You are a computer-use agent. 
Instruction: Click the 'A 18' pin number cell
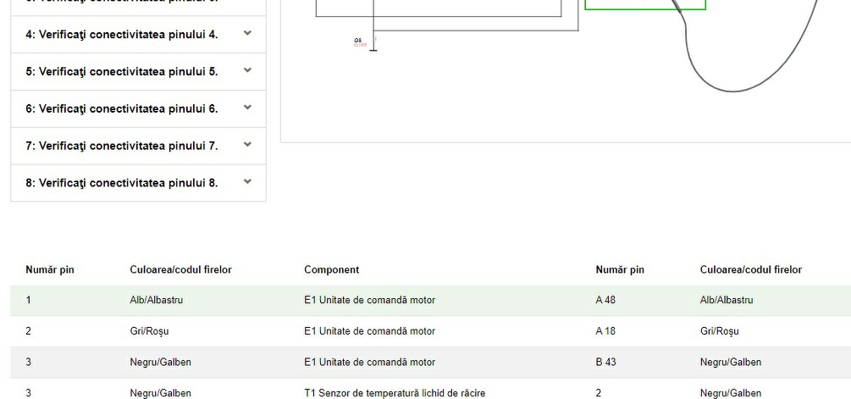click(x=605, y=331)
